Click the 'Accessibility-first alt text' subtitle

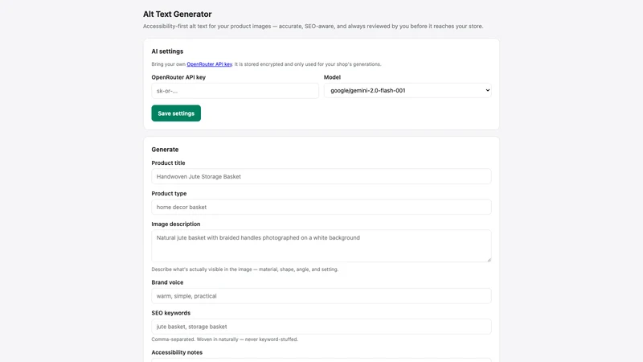click(x=313, y=27)
